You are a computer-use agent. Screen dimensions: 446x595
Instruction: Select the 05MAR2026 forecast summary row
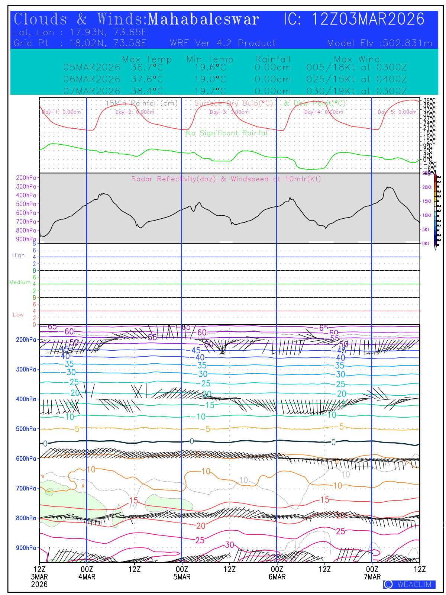235,68
